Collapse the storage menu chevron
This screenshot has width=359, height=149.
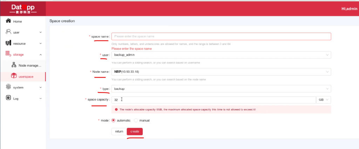(41, 54)
